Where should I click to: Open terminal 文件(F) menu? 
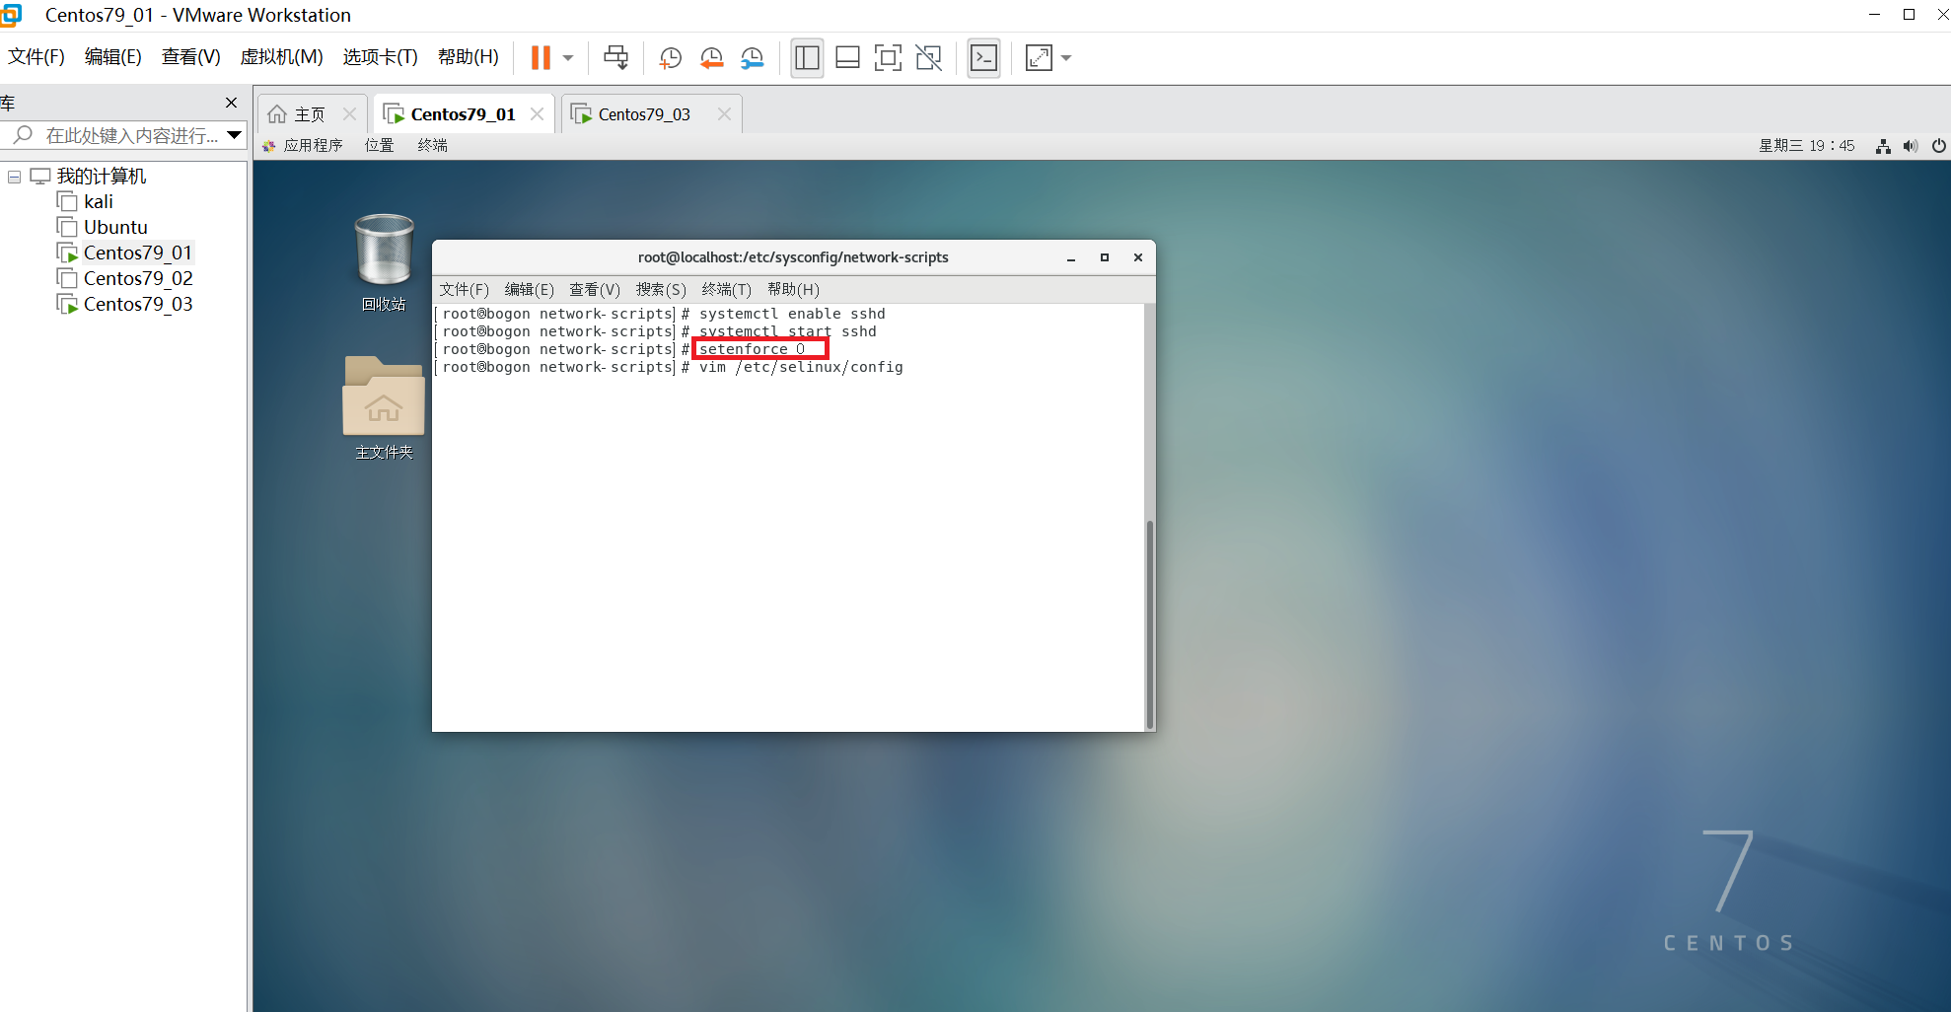(x=464, y=290)
